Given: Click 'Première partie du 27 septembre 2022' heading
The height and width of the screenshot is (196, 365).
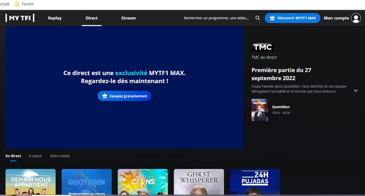Looking at the screenshot, I should click(x=281, y=74).
